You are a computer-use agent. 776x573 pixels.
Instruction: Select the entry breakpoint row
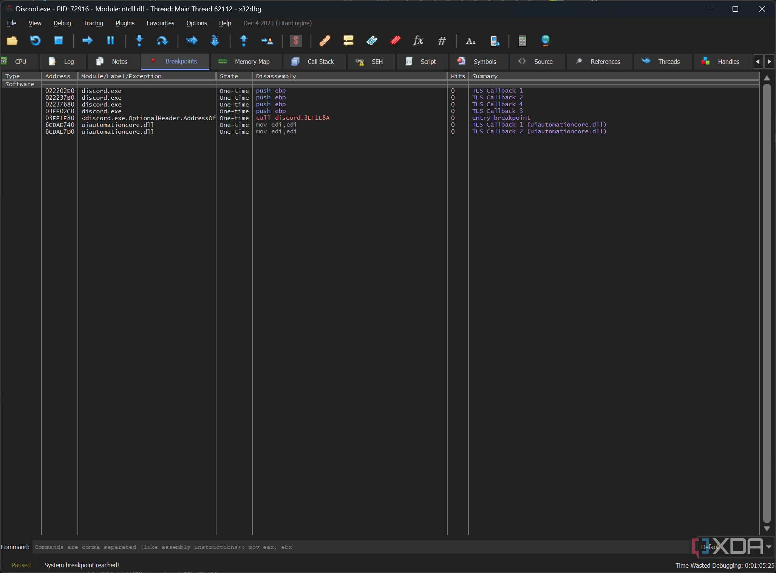(381, 118)
